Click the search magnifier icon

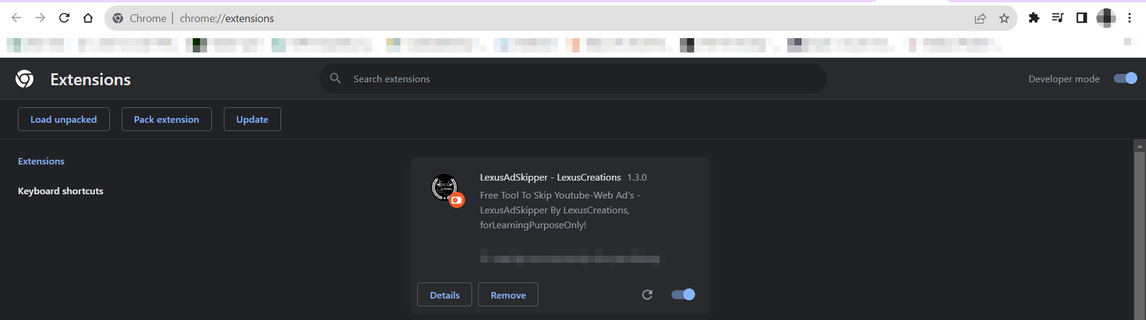pyautogui.click(x=335, y=79)
